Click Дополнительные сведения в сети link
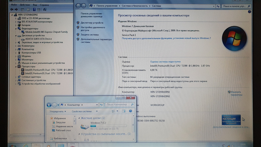The height and width of the screenshot is (147, 261). point(231,127)
